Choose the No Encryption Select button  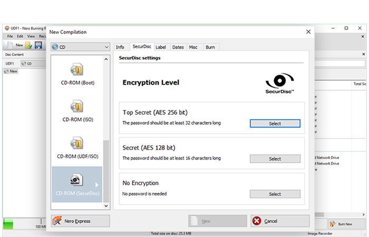tap(275, 194)
